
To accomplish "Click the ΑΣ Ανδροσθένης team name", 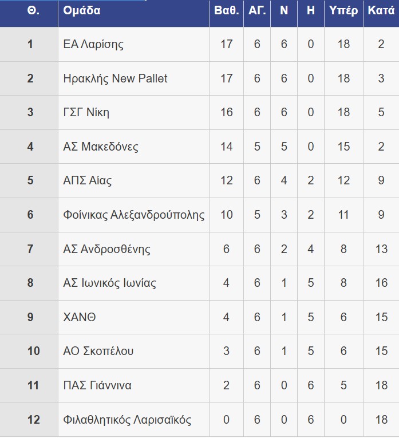I will pyautogui.click(x=107, y=249).
